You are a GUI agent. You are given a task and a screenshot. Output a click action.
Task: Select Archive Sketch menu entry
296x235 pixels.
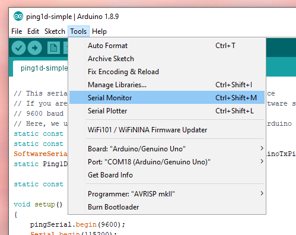(167, 59)
